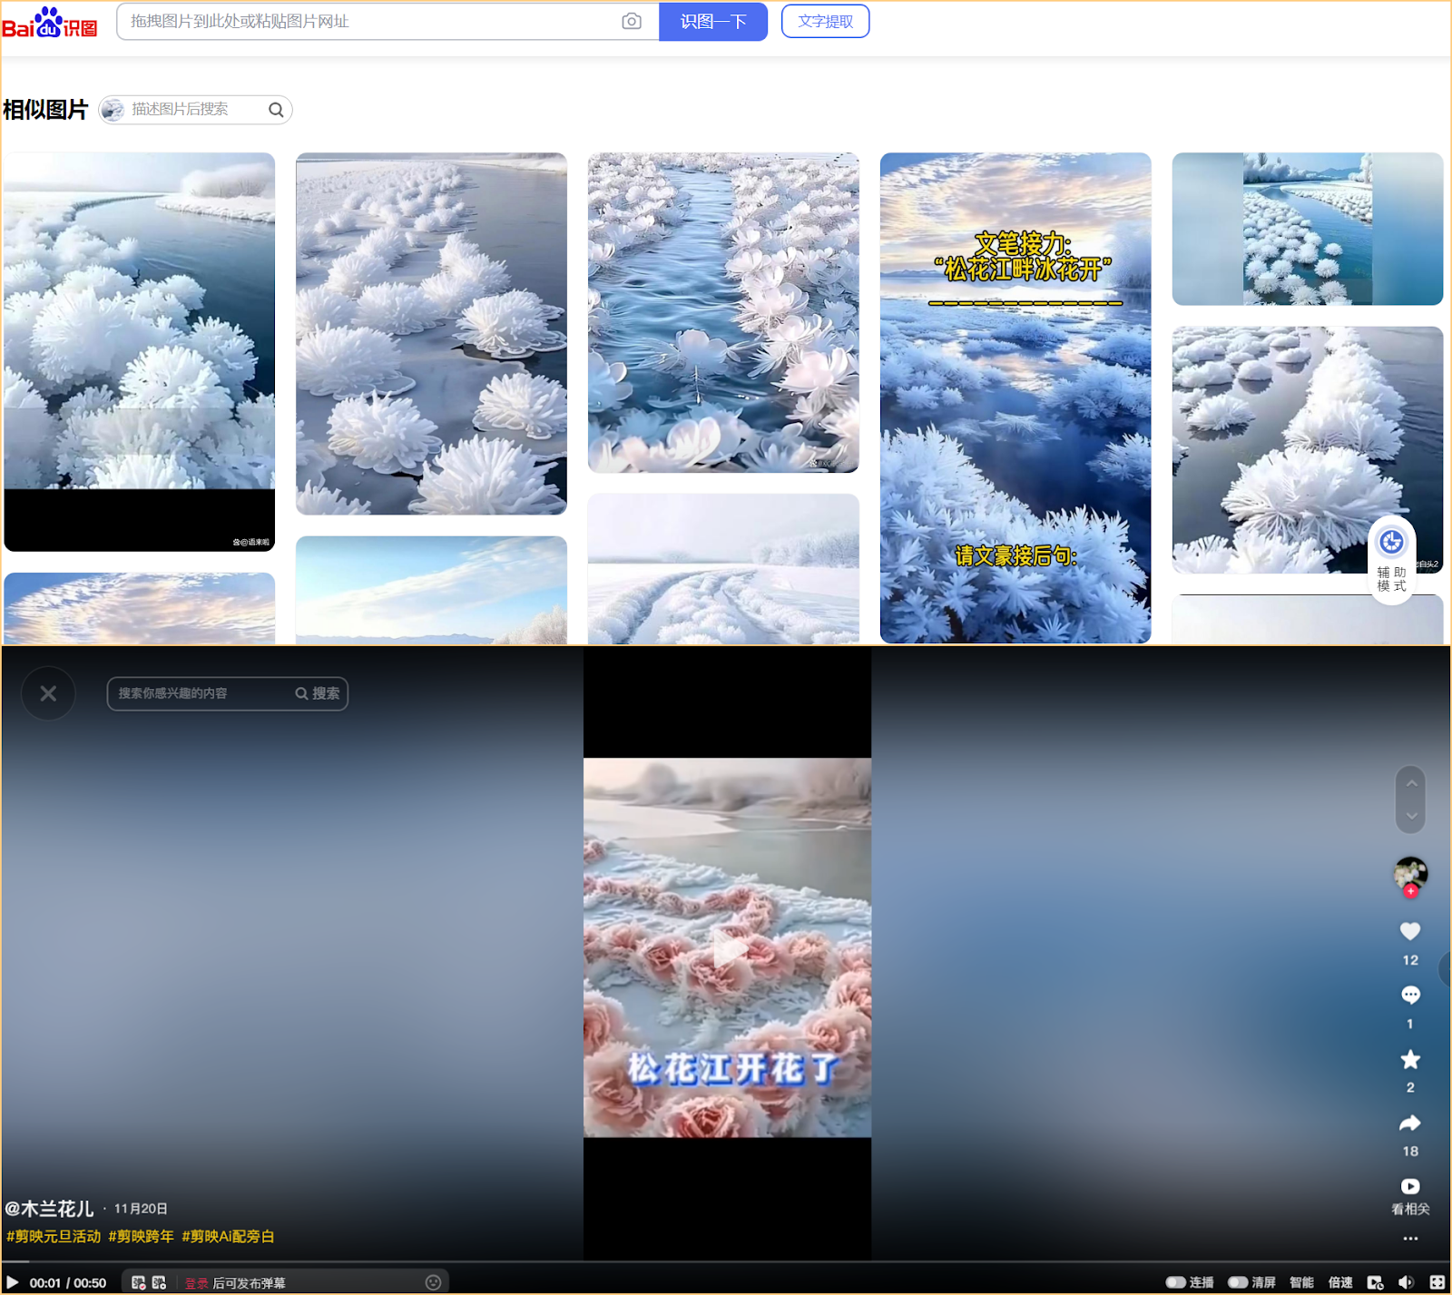Open the 智能 quality options menu
This screenshot has height=1295, width=1452.
pyautogui.click(x=1301, y=1282)
